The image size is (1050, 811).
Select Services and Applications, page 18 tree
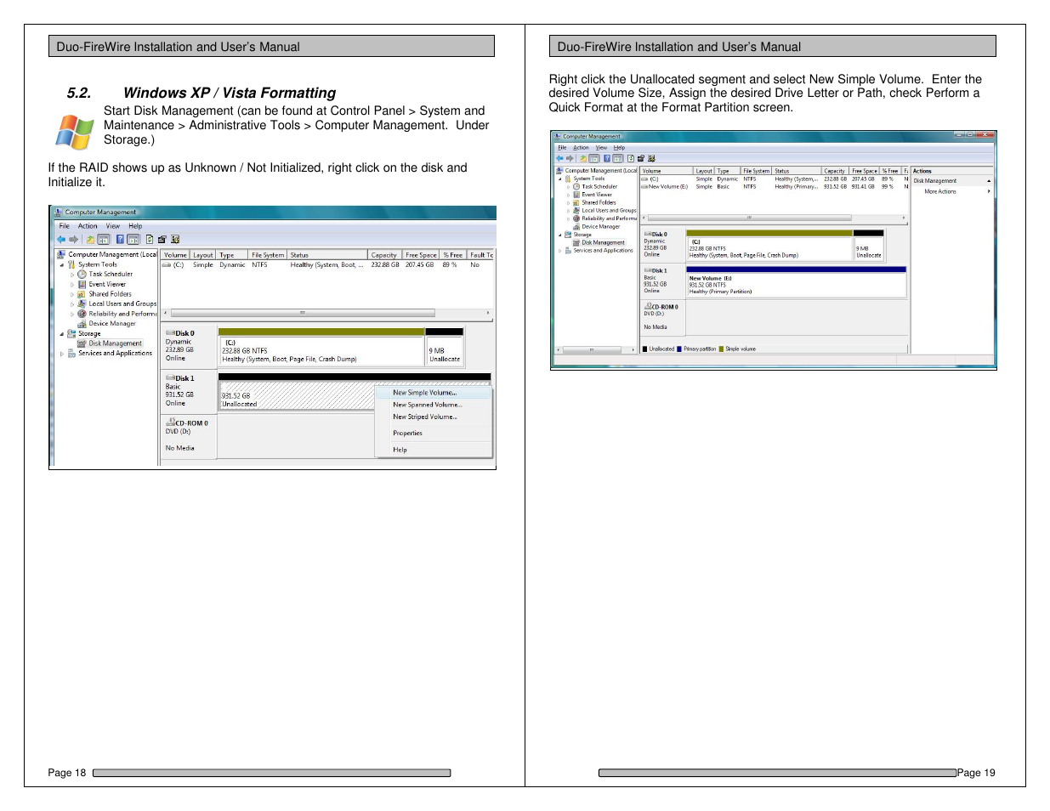tap(115, 354)
